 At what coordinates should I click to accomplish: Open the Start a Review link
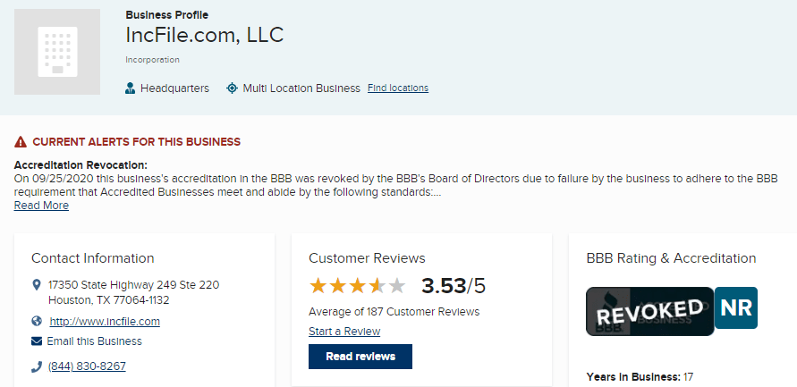point(344,332)
